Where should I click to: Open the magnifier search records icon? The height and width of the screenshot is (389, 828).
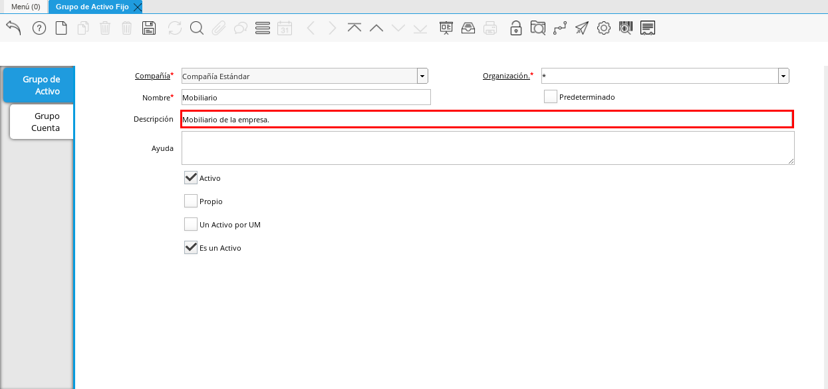point(197,28)
